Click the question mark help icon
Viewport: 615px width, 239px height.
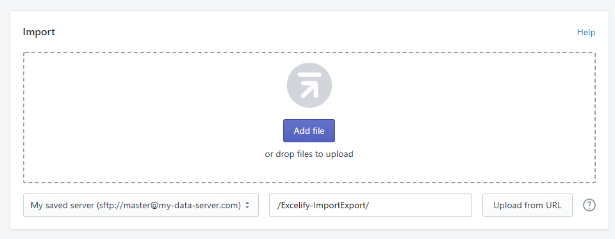tap(589, 205)
